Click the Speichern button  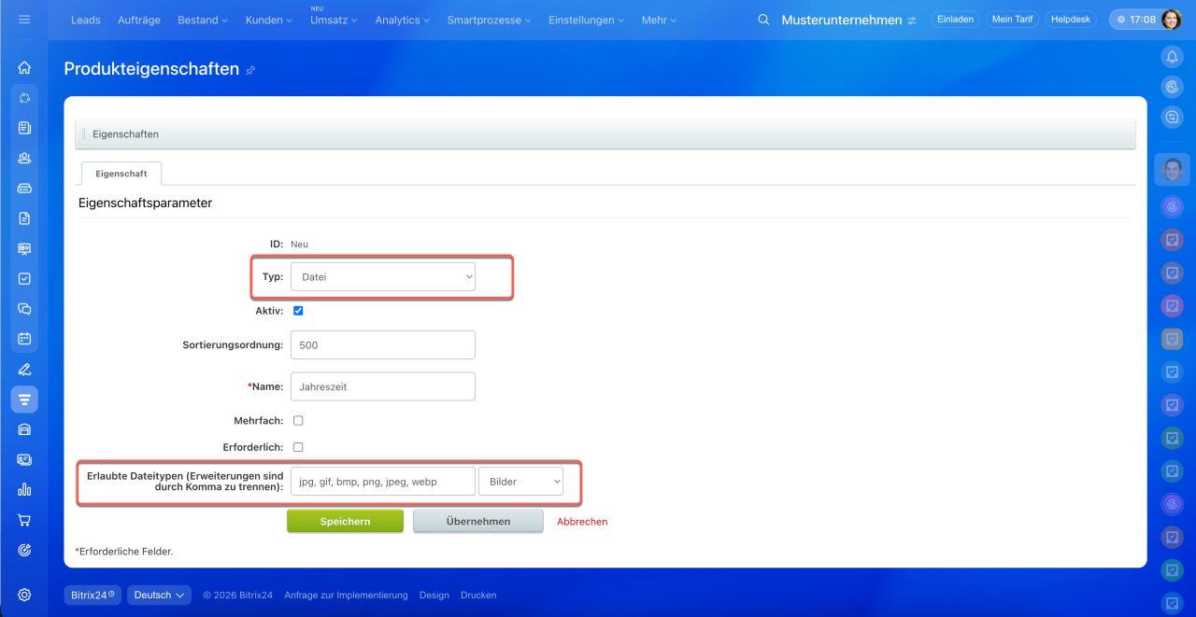[x=345, y=521]
